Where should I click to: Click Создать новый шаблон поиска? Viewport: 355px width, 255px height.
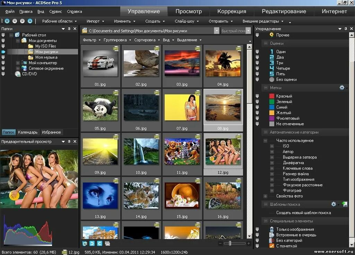coord(303,213)
